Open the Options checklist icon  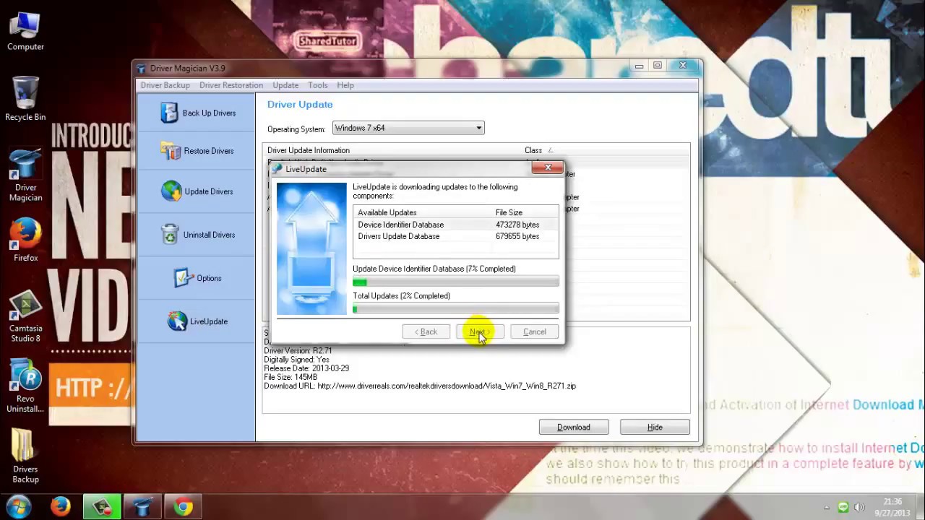click(184, 278)
